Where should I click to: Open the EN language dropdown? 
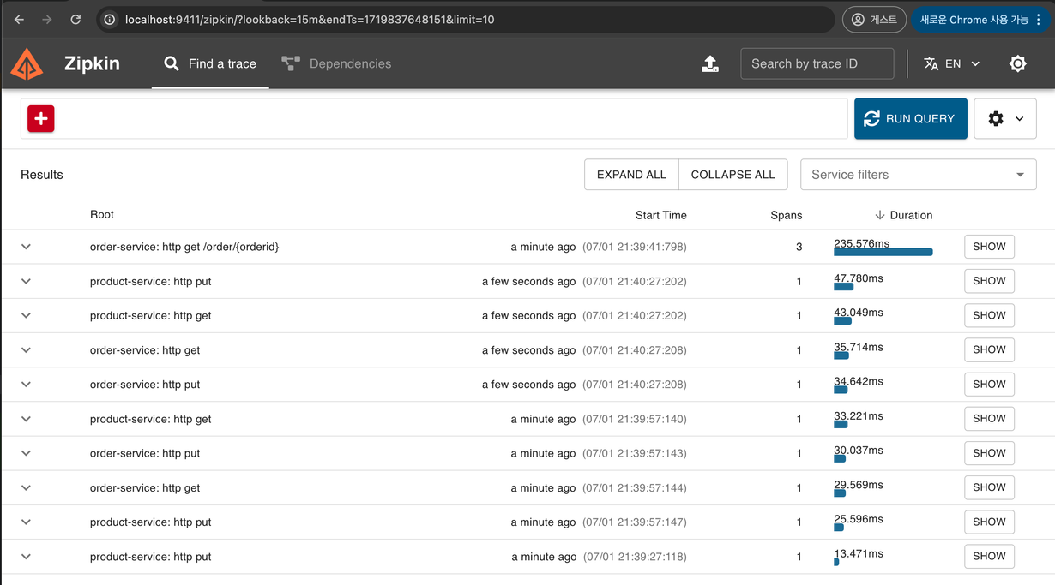point(952,63)
